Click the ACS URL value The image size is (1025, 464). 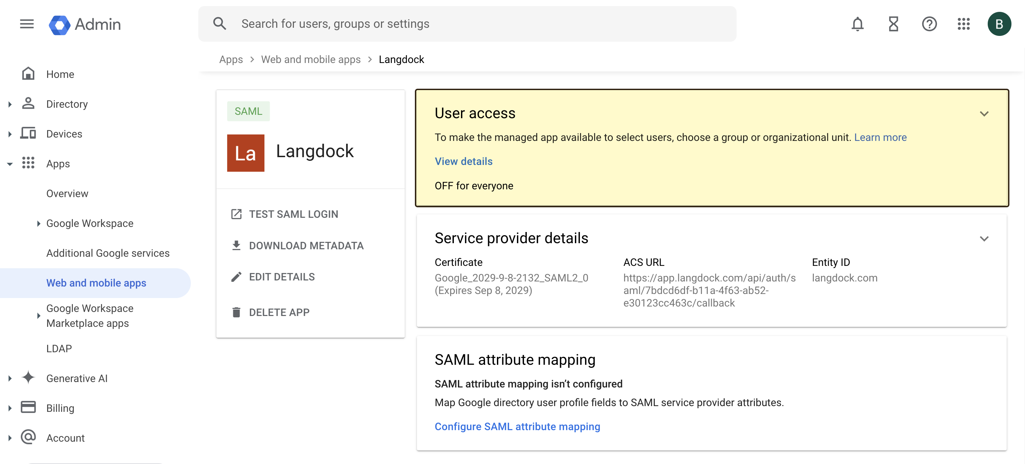[x=709, y=290]
